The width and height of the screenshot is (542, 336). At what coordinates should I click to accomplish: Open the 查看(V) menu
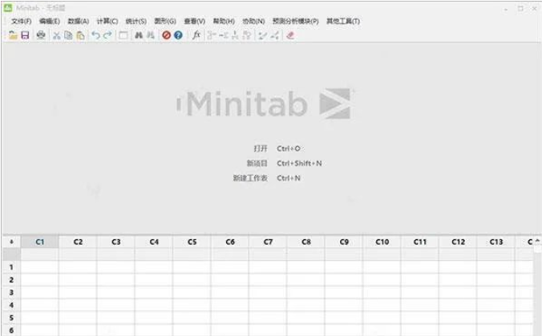[x=194, y=22]
